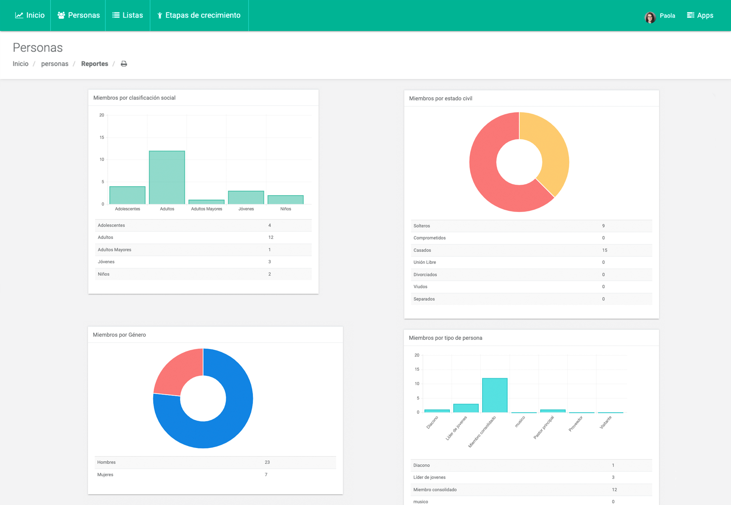
Task: Click the Reportes breadcrumb item
Action: point(95,64)
